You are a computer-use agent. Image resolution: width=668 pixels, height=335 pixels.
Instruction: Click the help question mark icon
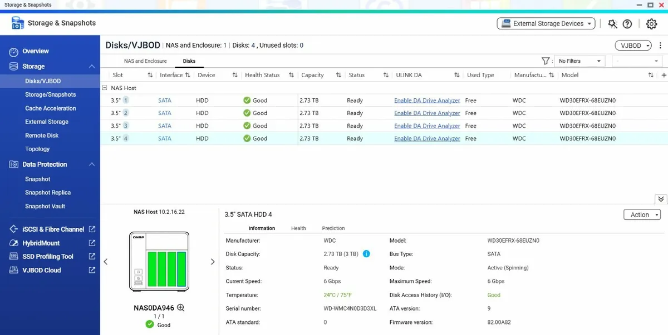pyautogui.click(x=627, y=24)
